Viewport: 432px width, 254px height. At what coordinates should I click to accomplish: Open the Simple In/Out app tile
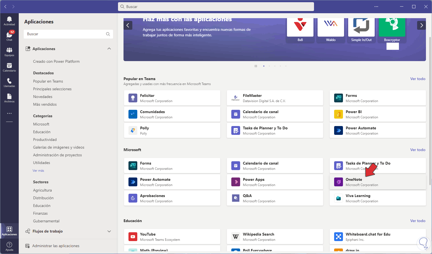[x=361, y=30]
